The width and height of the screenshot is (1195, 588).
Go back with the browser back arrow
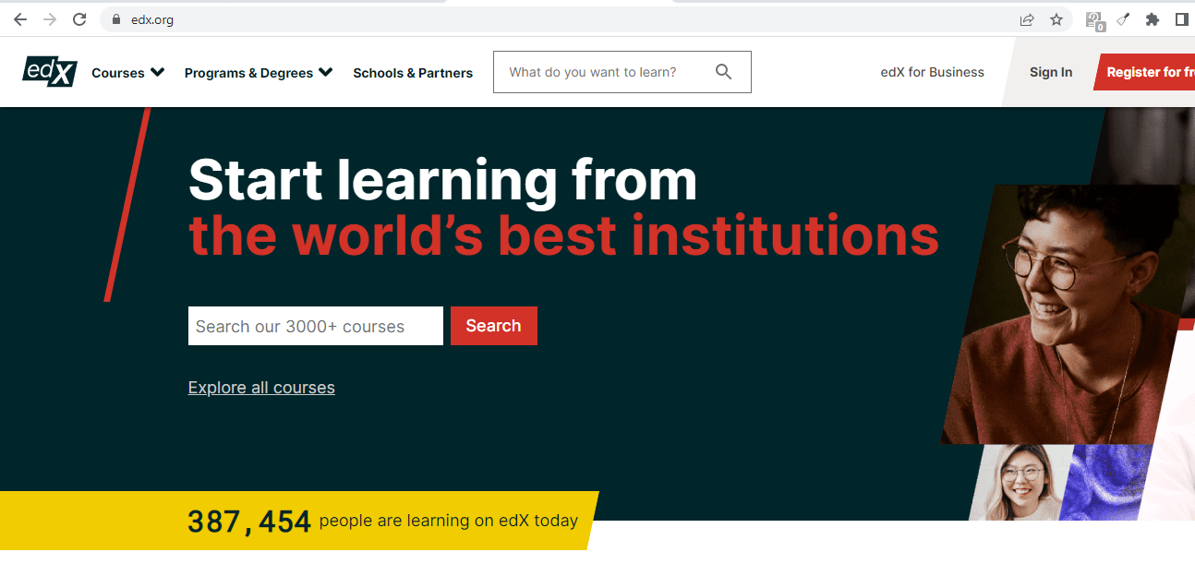point(20,19)
